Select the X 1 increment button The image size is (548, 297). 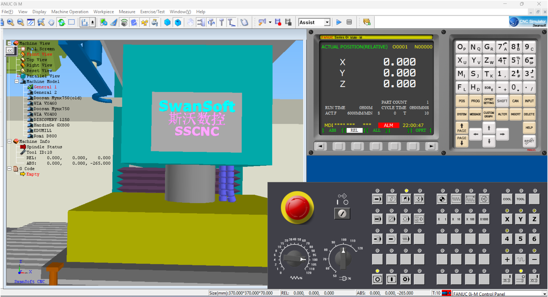[x=442, y=219]
